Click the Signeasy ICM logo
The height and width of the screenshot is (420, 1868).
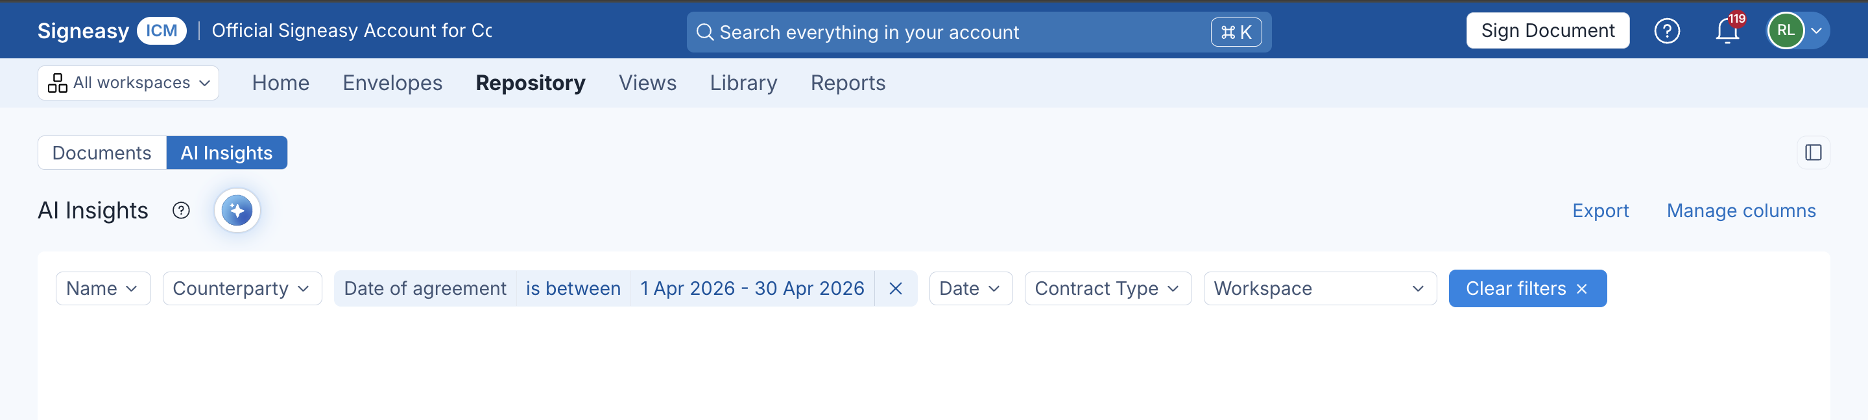pyautogui.click(x=112, y=30)
